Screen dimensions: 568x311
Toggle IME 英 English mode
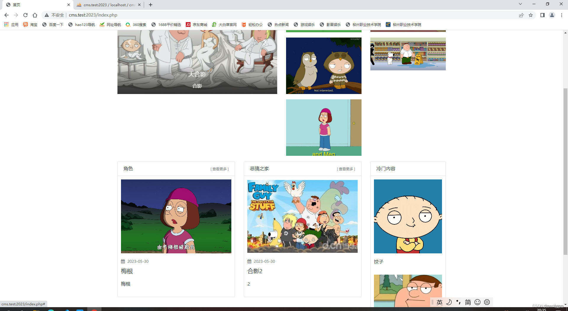440,302
